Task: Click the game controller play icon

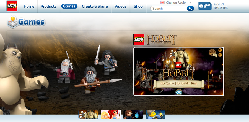Action: [x=179, y=92]
